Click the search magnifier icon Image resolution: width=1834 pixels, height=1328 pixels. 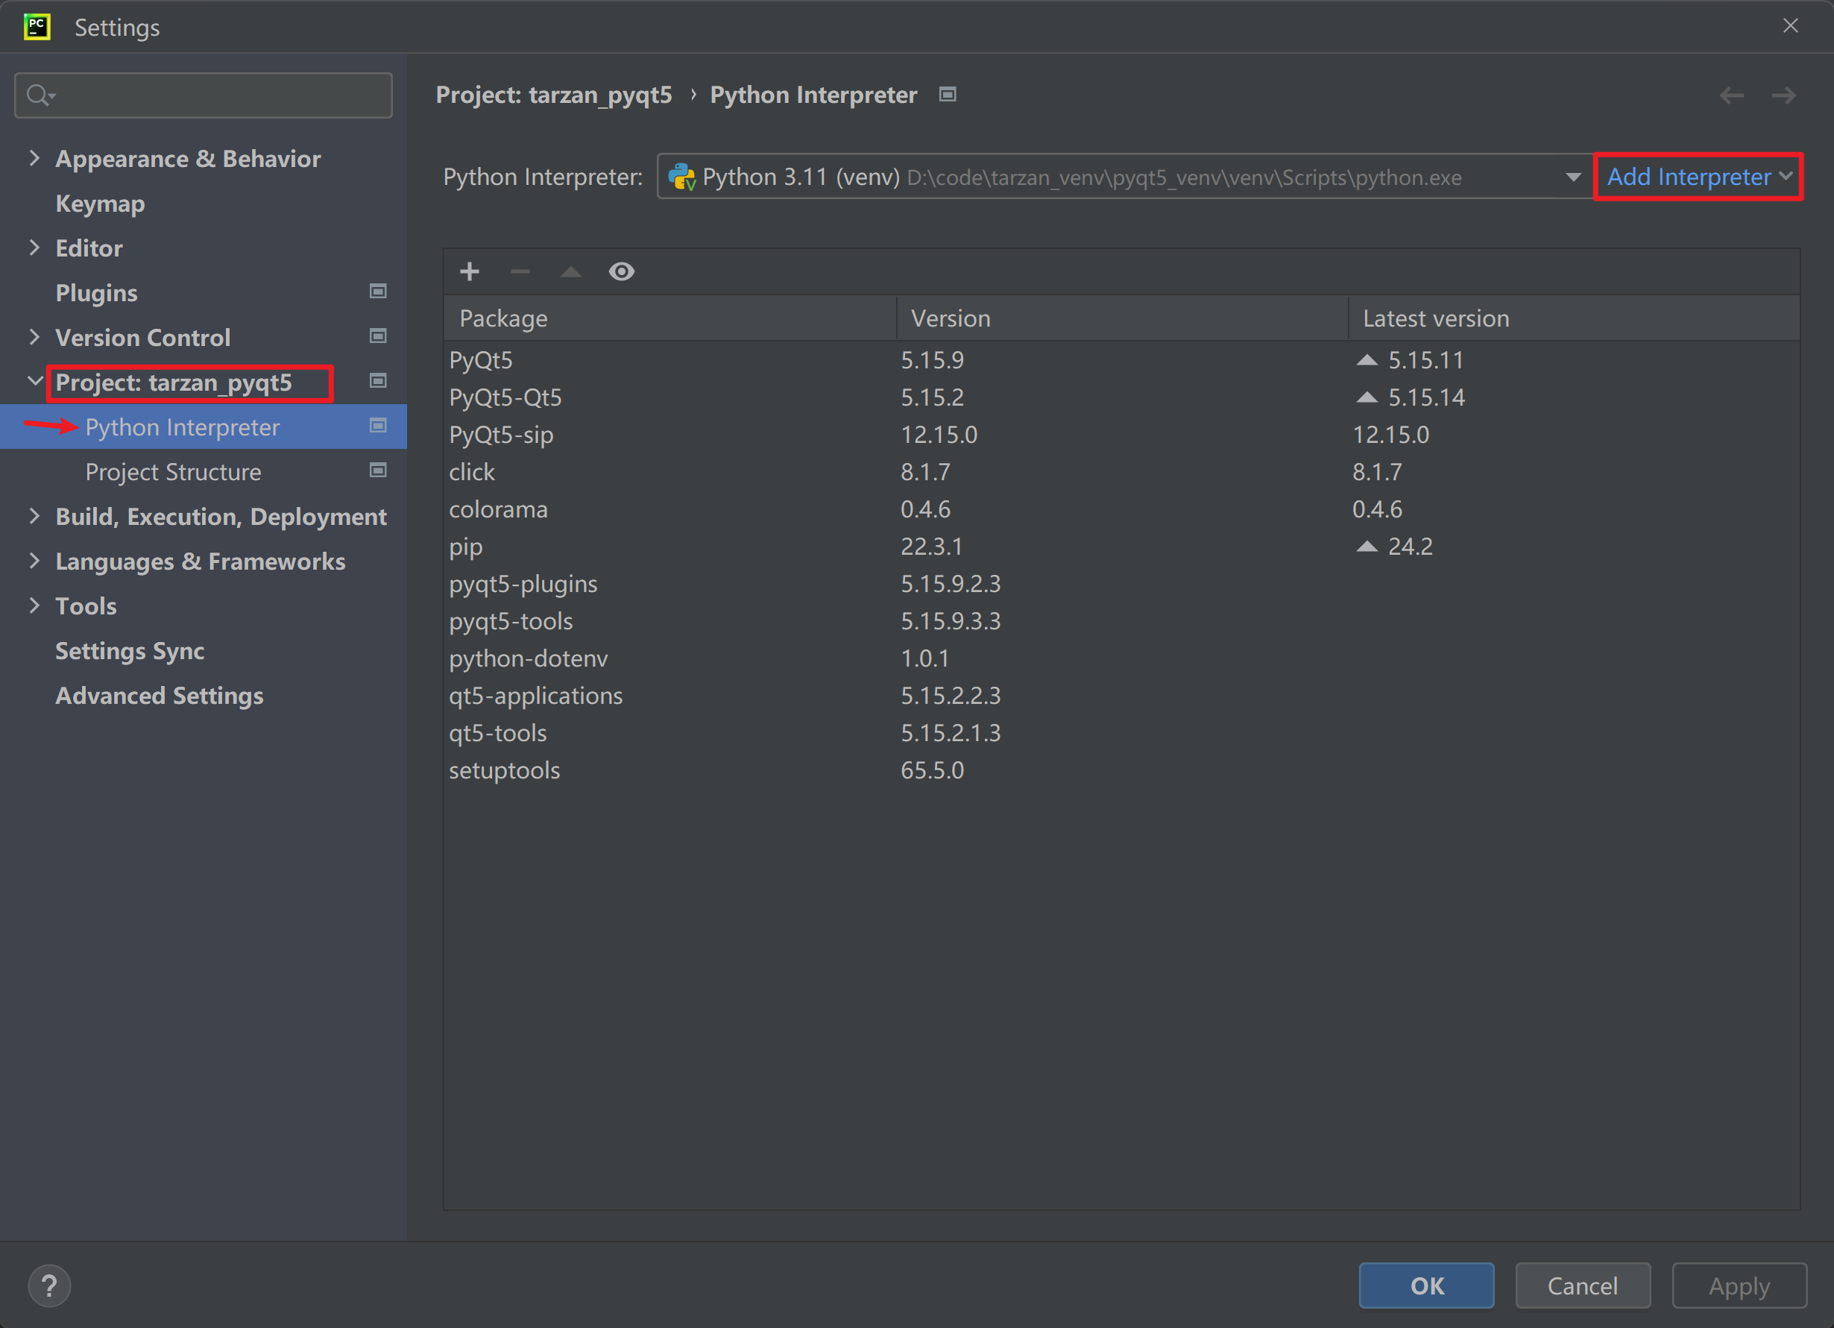40,95
